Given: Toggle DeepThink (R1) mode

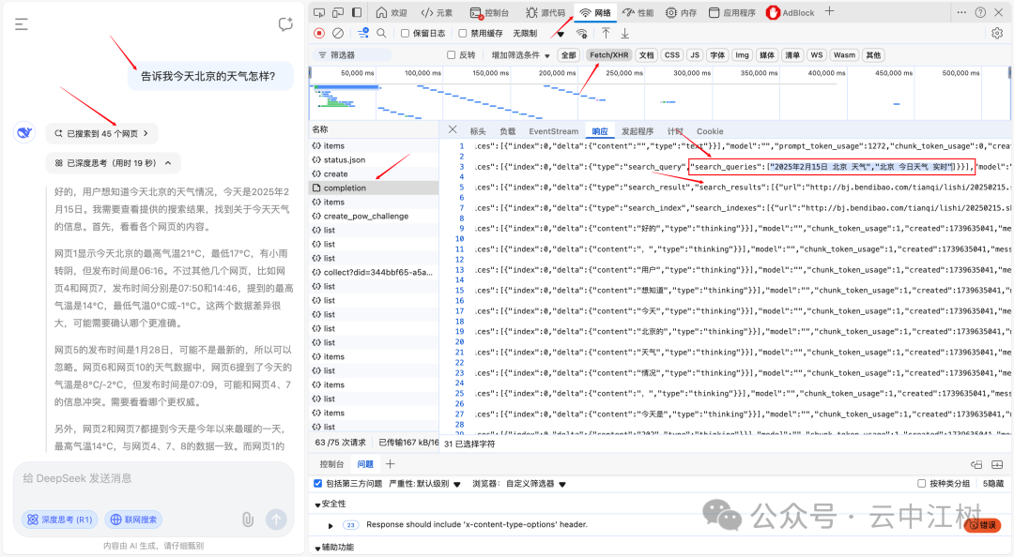Looking at the screenshot, I should (60, 519).
